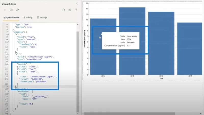204x115 pixels.
Task: Collapse the Visual Editor pane chevron
Action: click(77, 4)
